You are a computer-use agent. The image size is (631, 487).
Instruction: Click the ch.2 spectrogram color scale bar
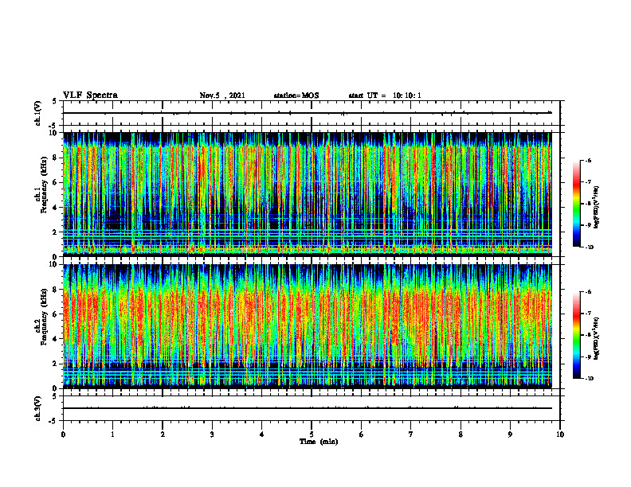[x=576, y=335]
